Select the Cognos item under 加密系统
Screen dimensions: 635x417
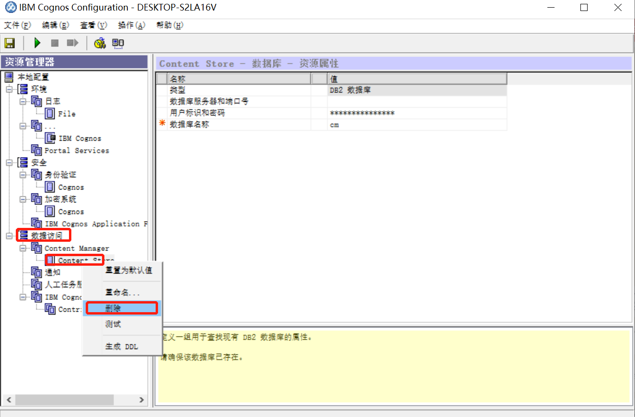tap(71, 212)
